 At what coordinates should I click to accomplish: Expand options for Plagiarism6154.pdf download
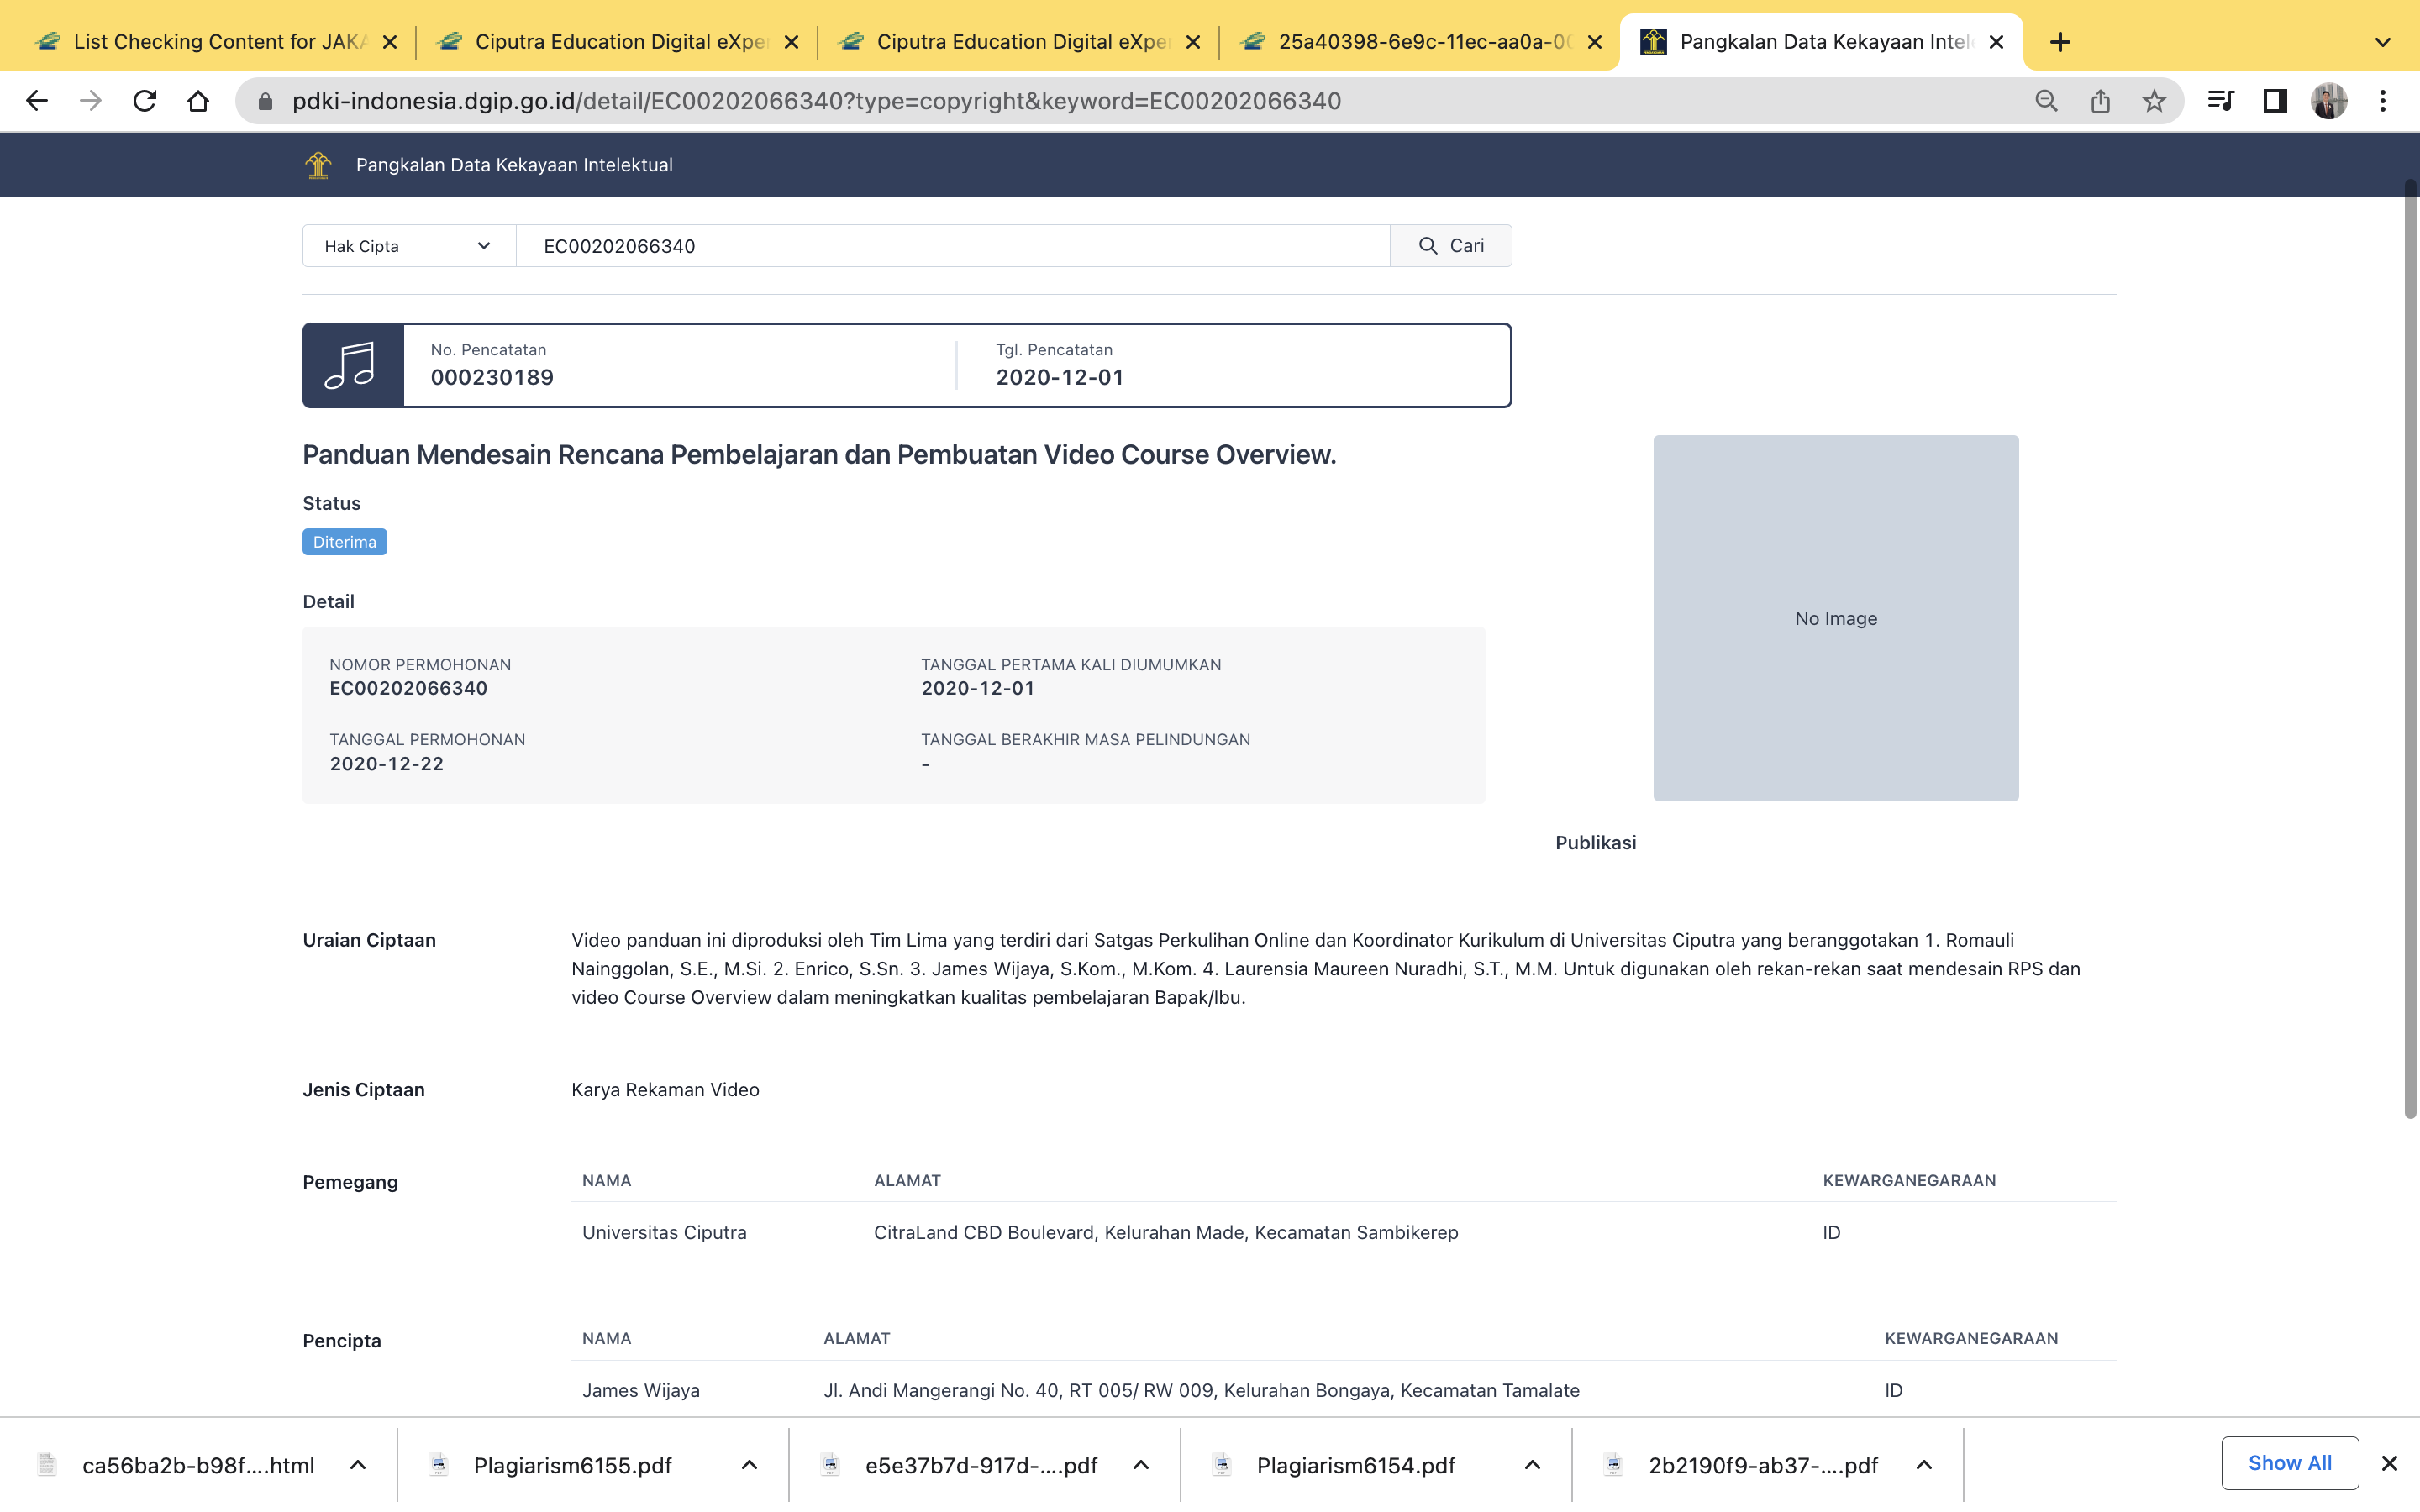tap(1532, 1465)
